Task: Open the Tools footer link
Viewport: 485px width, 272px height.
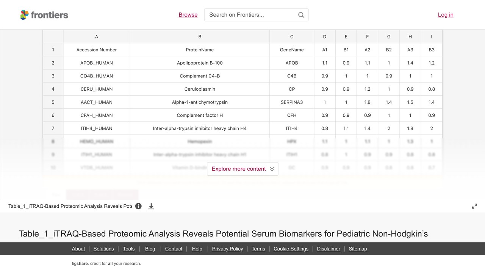Action: [x=129, y=249]
